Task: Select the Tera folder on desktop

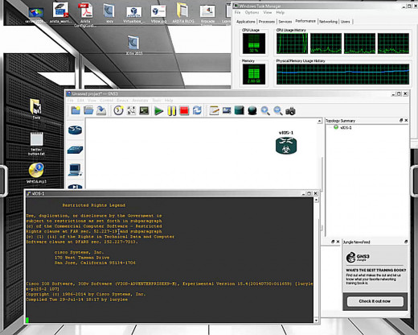Action: (x=36, y=109)
